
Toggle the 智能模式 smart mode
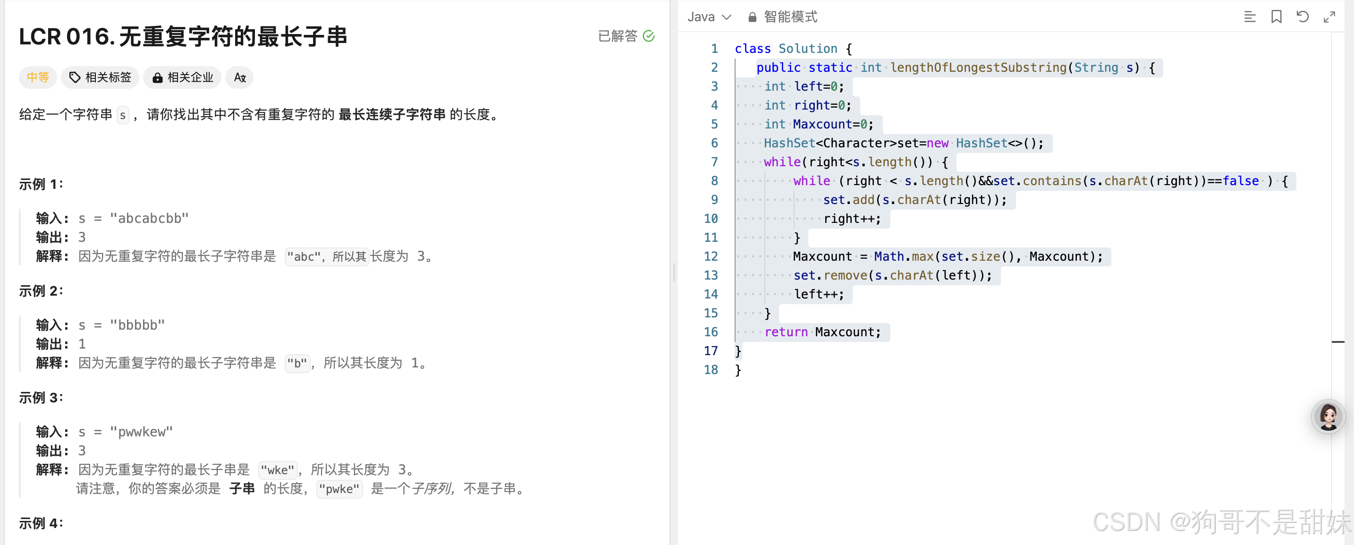click(790, 17)
